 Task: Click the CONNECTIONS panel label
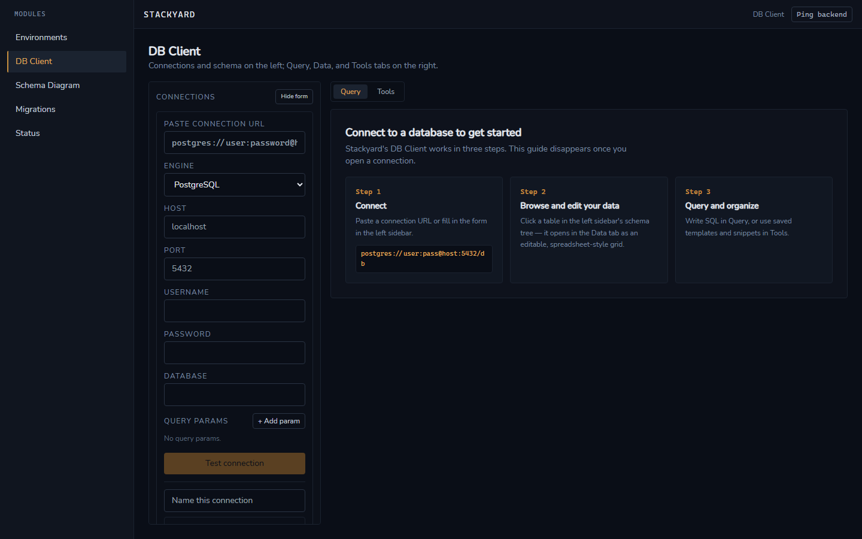click(x=186, y=97)
